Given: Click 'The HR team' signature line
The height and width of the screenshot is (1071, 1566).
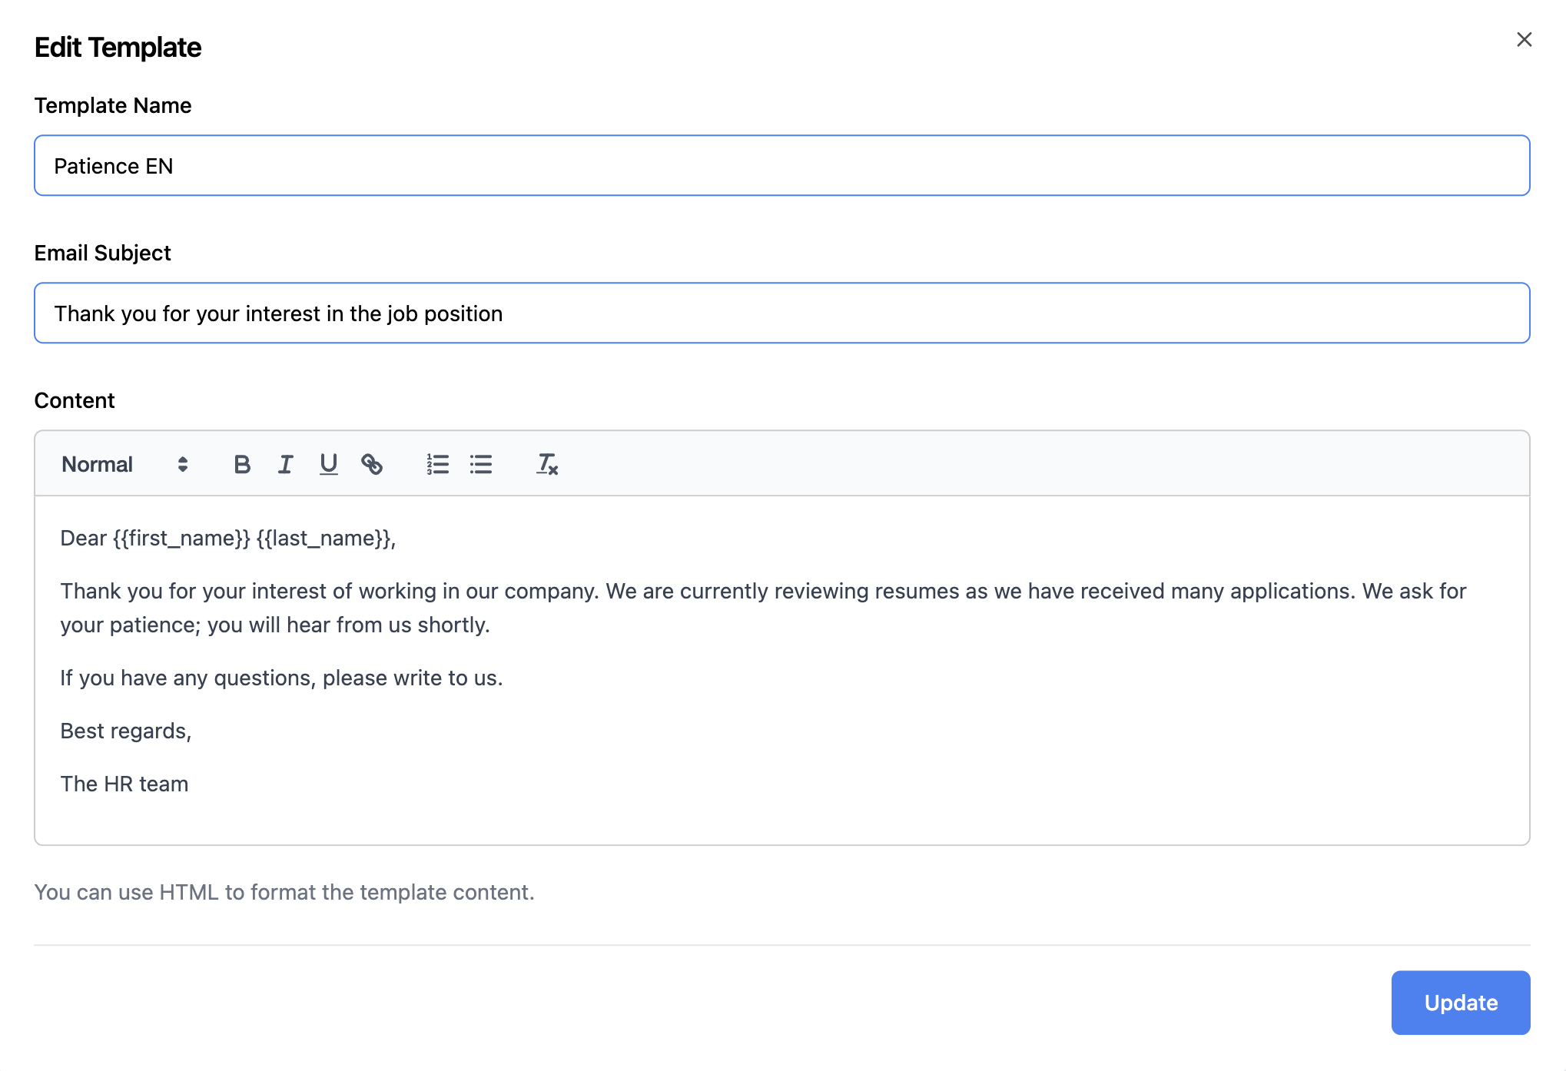Looking at the screenshot, I should [124, 784].
